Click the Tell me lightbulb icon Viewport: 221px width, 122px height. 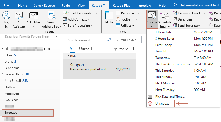175,5
